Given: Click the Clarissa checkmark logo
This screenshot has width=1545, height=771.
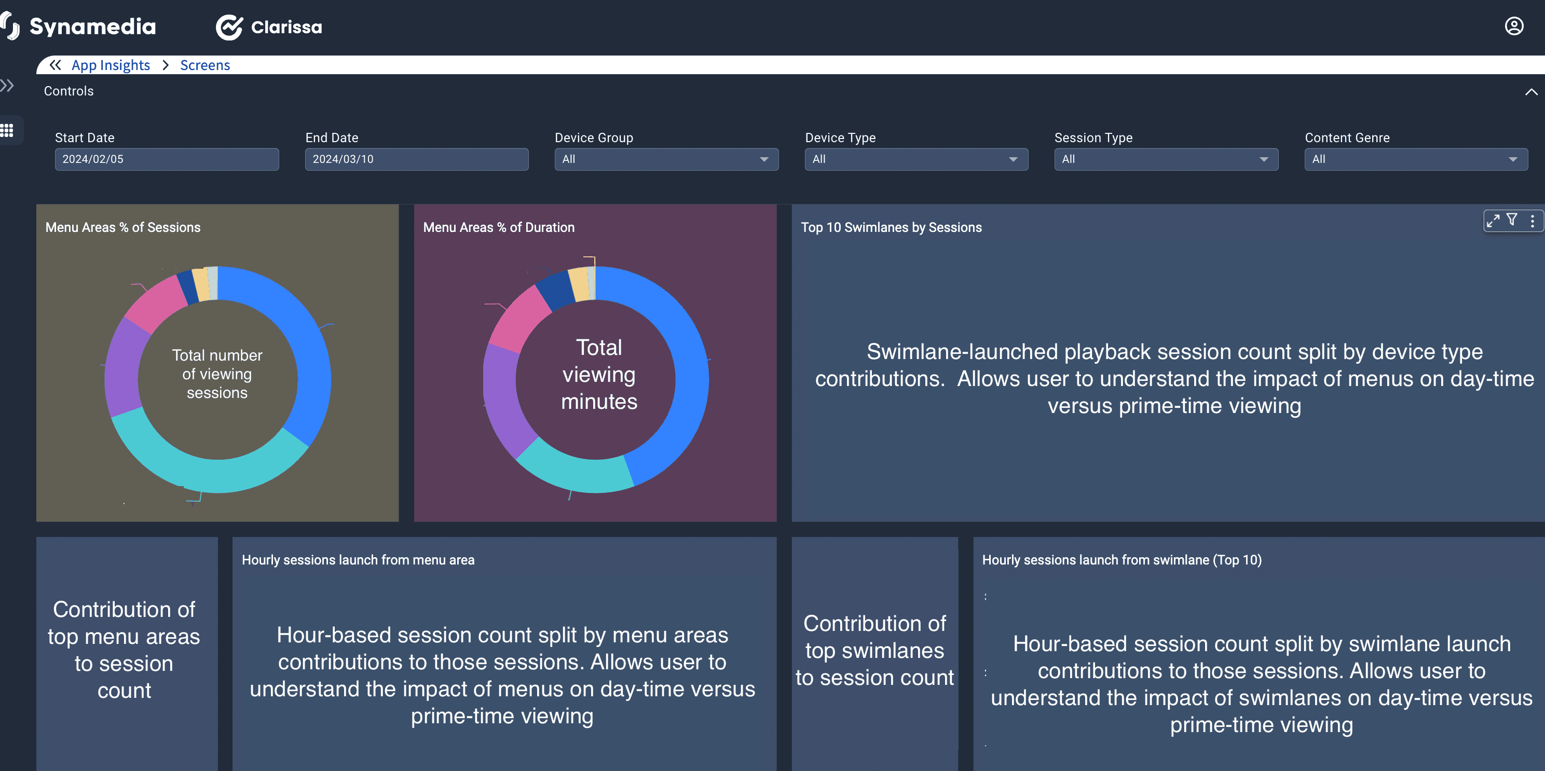Looking at the screenshot, I should coord(229,27).
